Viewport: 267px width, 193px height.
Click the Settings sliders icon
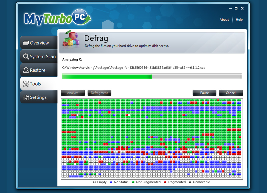point(26,97)
